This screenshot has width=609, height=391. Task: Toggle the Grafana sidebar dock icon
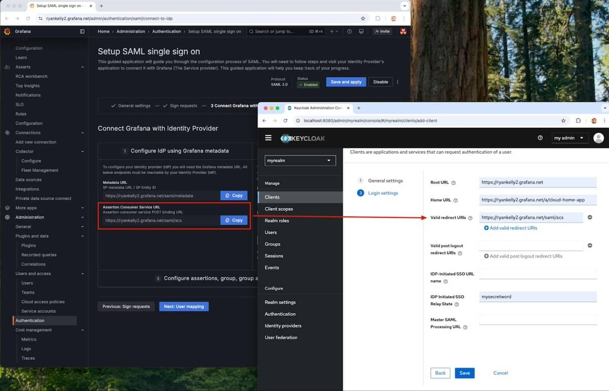[82, 31]
